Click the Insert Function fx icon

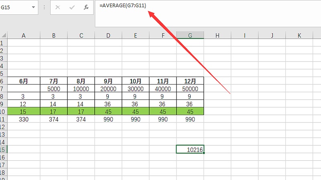tap(86, 8)
